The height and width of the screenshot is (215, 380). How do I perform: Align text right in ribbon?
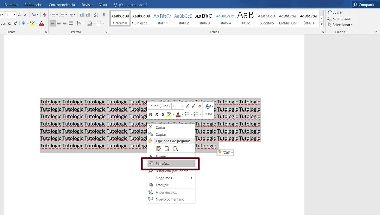coord(65,23)
